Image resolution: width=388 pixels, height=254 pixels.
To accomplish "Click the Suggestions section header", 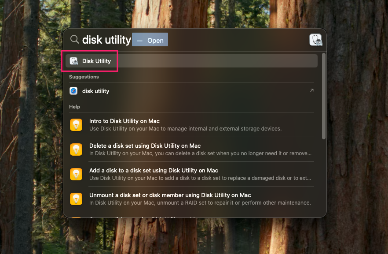I will pos(84,77).
